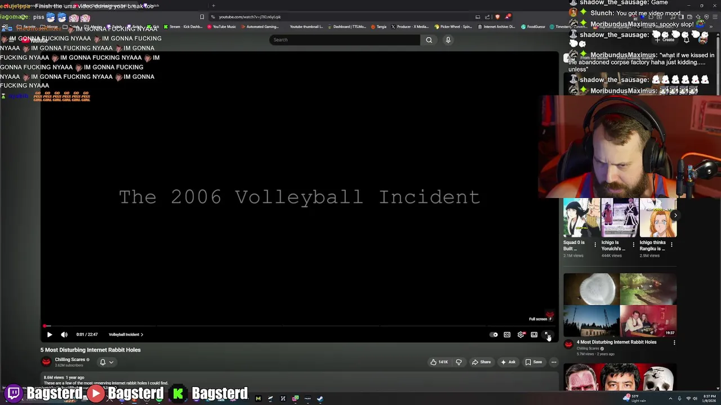Open the YouTube Music bookmark
721x405 pixels.
(x=222, y=26)
